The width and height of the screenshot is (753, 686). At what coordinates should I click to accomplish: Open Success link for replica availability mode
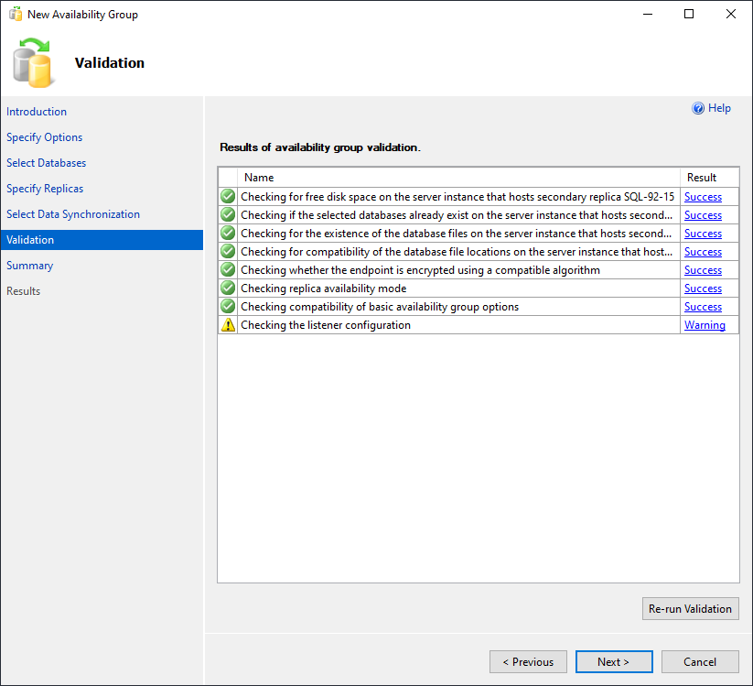pyautogui.click(x=703, y=289)
